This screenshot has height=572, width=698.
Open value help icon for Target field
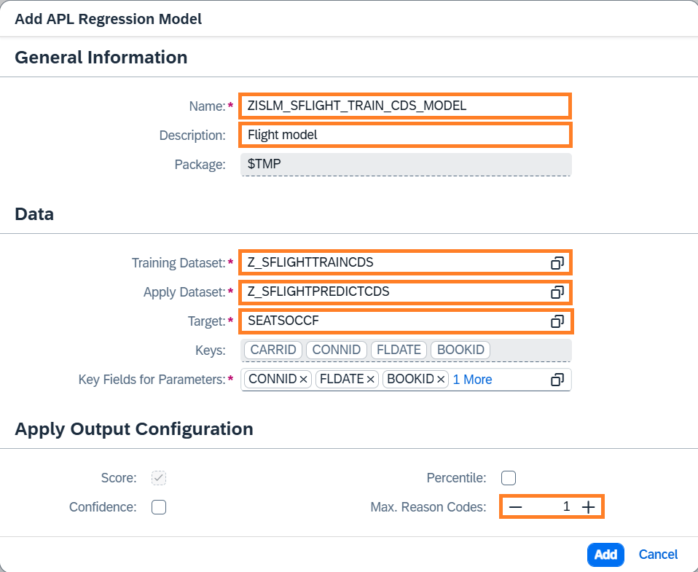pos(557,321)
